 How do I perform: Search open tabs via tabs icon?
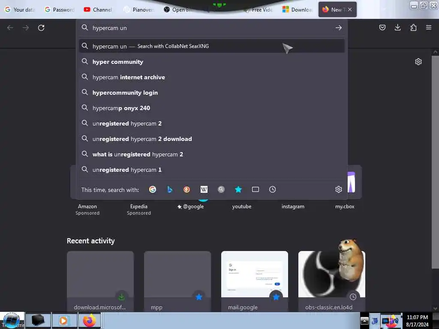pos(256,189)
